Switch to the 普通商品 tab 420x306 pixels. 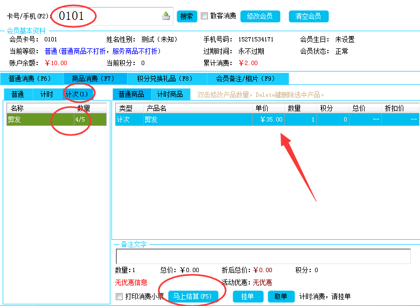pos(131,95)
